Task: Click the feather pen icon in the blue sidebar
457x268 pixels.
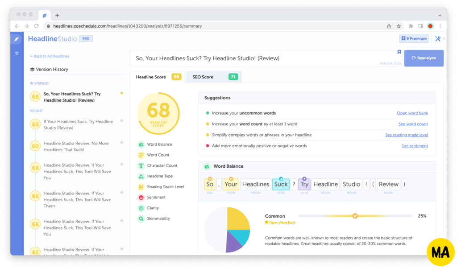Action: 17,39
